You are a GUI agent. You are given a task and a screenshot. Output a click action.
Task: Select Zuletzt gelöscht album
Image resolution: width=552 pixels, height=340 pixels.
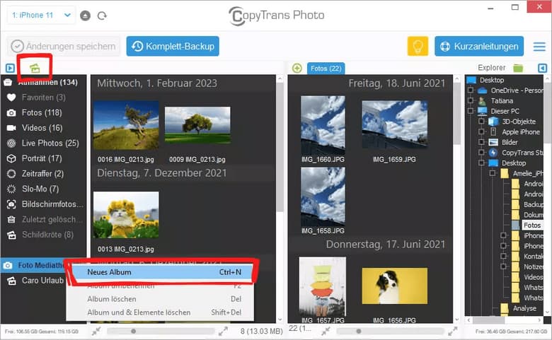click(x=43, y=219)
